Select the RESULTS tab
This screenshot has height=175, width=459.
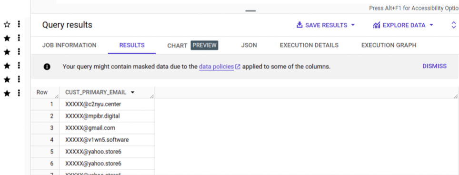(x=132, y=45)
